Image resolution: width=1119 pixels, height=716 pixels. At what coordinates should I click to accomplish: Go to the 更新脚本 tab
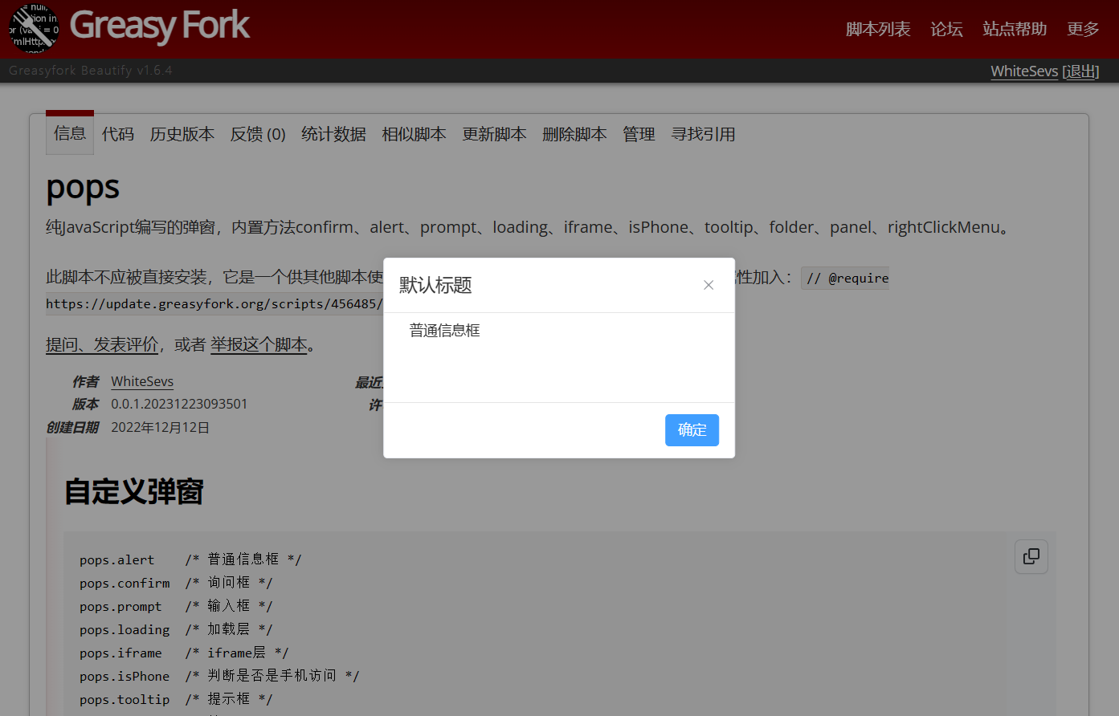click(494, 134)
